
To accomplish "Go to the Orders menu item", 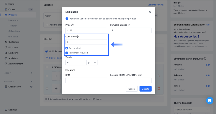I will 12,9.
